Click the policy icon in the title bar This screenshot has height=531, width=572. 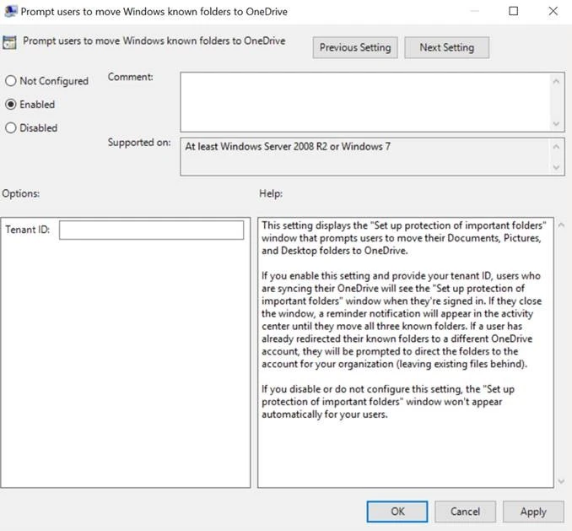10,12
